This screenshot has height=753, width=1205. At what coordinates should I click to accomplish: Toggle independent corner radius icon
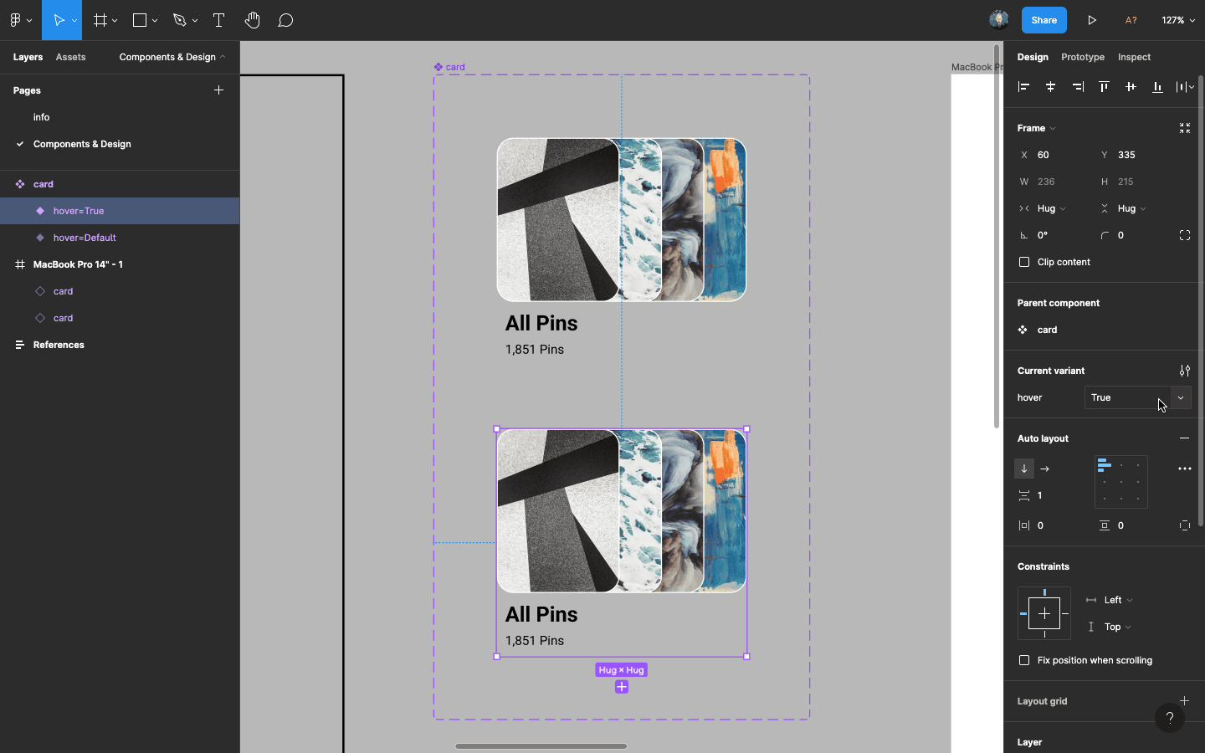(x=1184, y=235)
